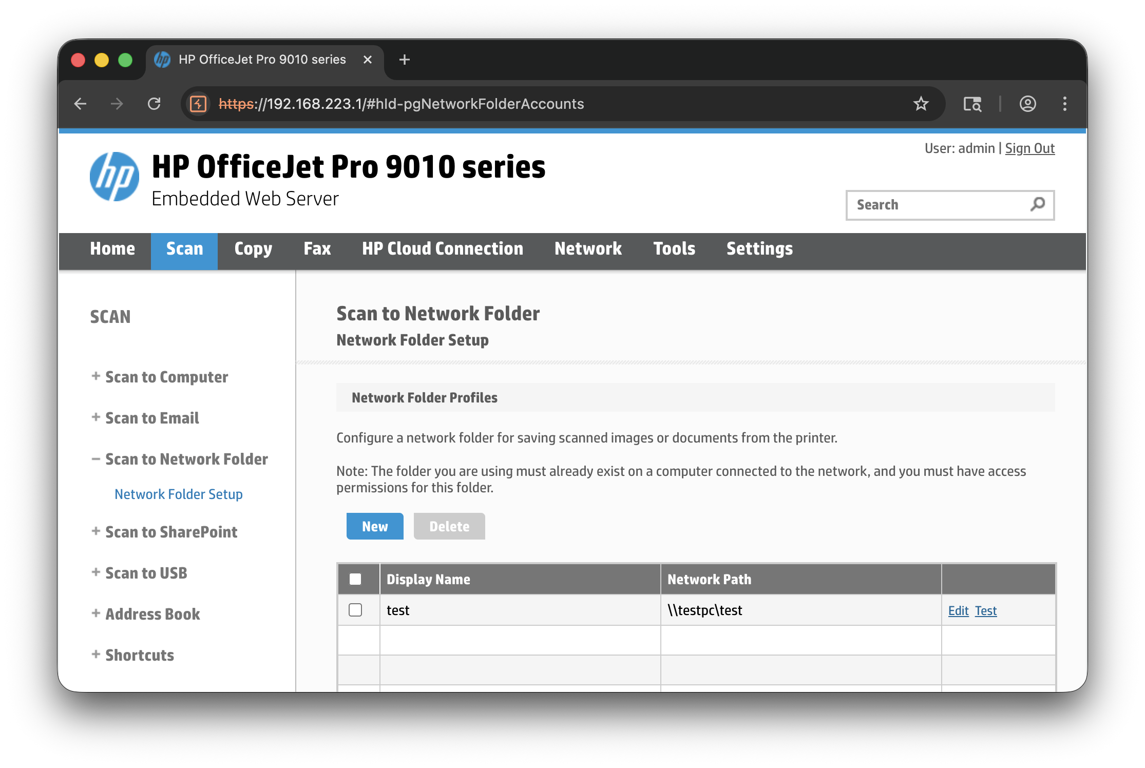Reload the printer web page
This screenshot has width=1145, height=768.
154,104
